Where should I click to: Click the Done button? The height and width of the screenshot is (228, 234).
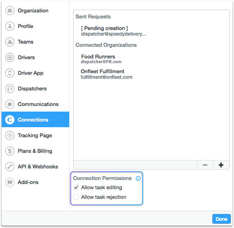point(222,219)
